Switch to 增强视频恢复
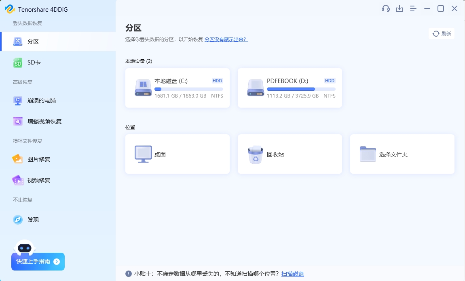Viewport: 465px width, 281px height. [x=58, y=121]
